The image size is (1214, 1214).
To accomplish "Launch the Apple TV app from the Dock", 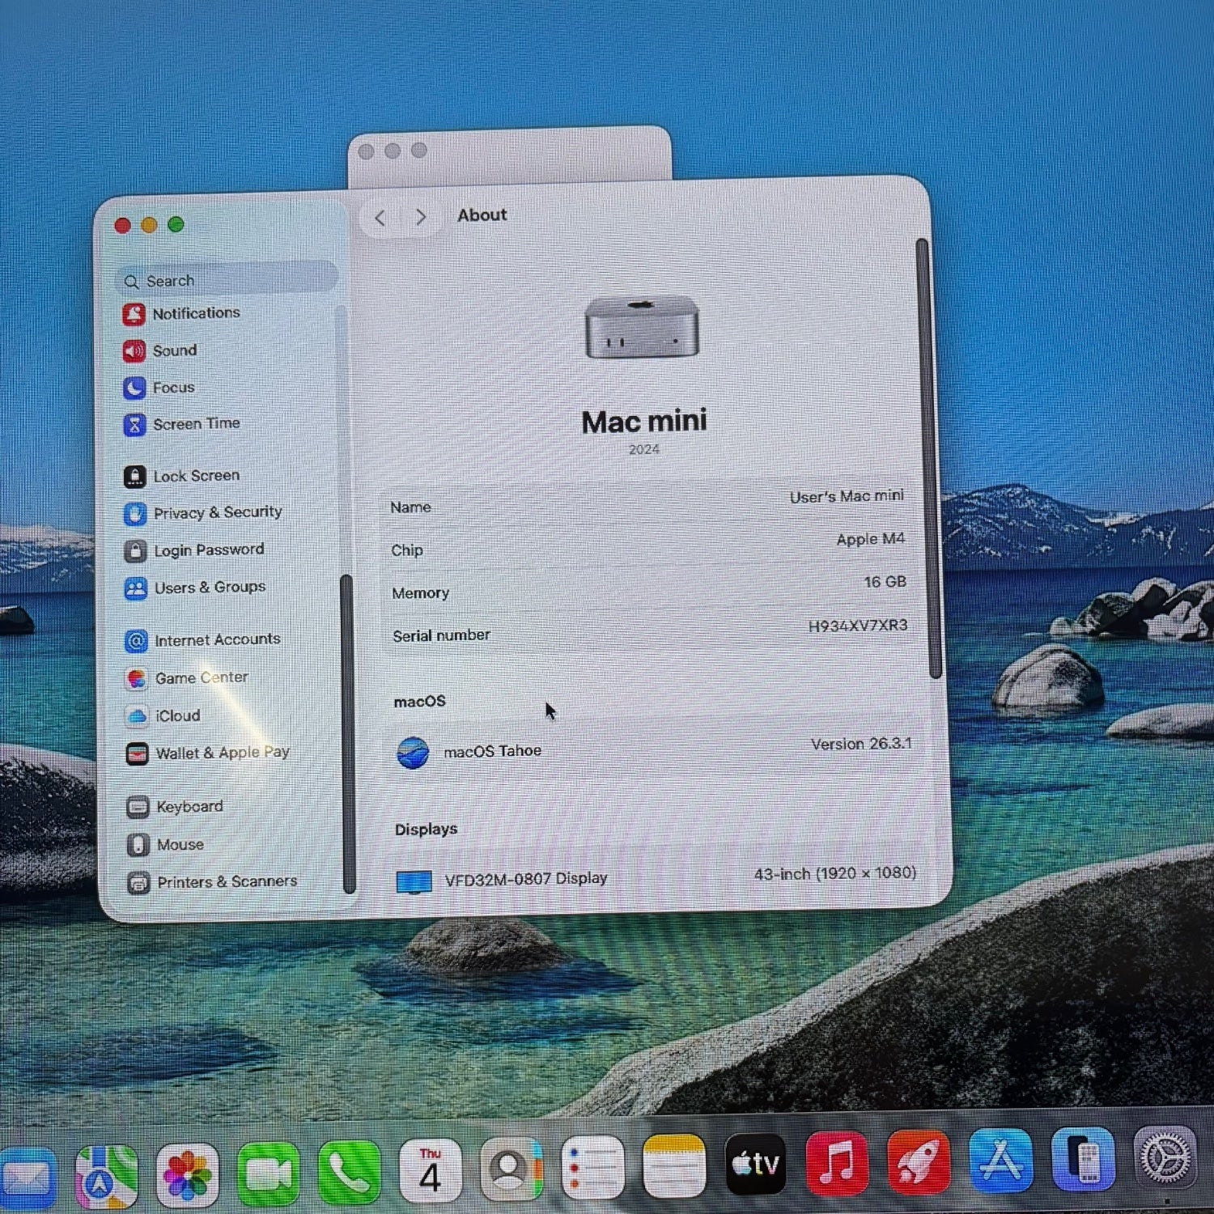I will click(x=756, y=1164).
